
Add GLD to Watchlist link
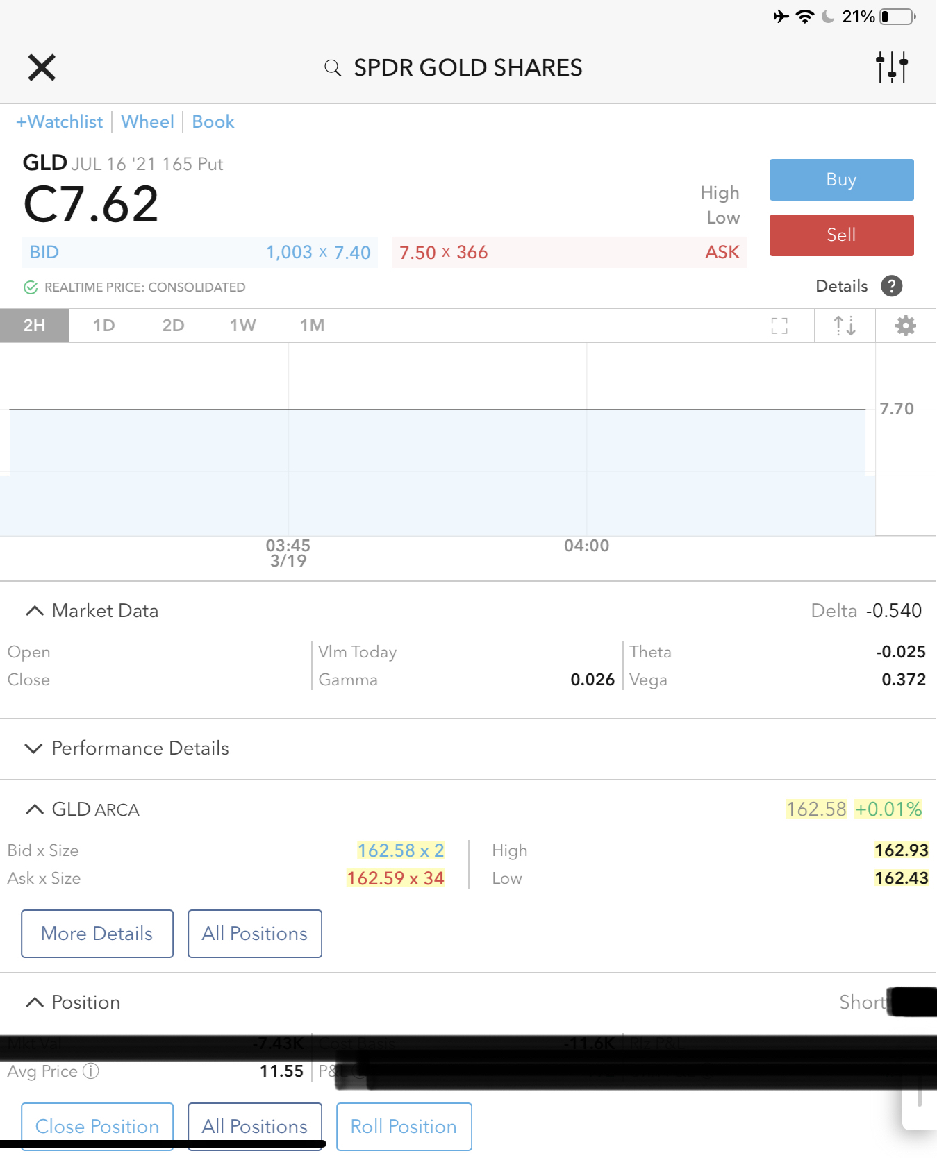(60, 122)
